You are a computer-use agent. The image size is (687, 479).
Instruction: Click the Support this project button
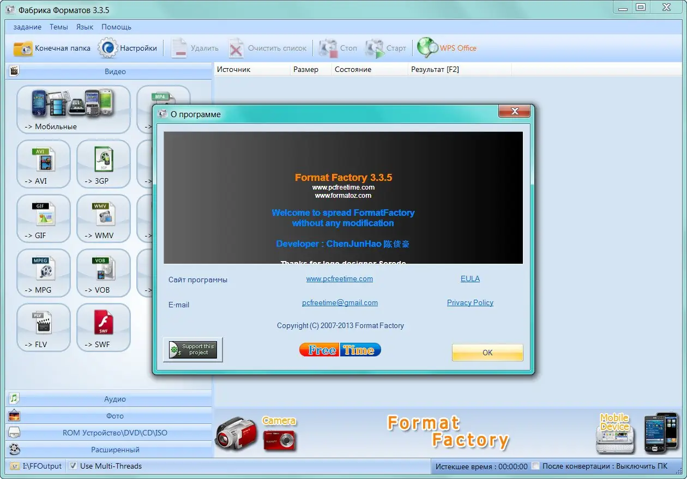193,350
